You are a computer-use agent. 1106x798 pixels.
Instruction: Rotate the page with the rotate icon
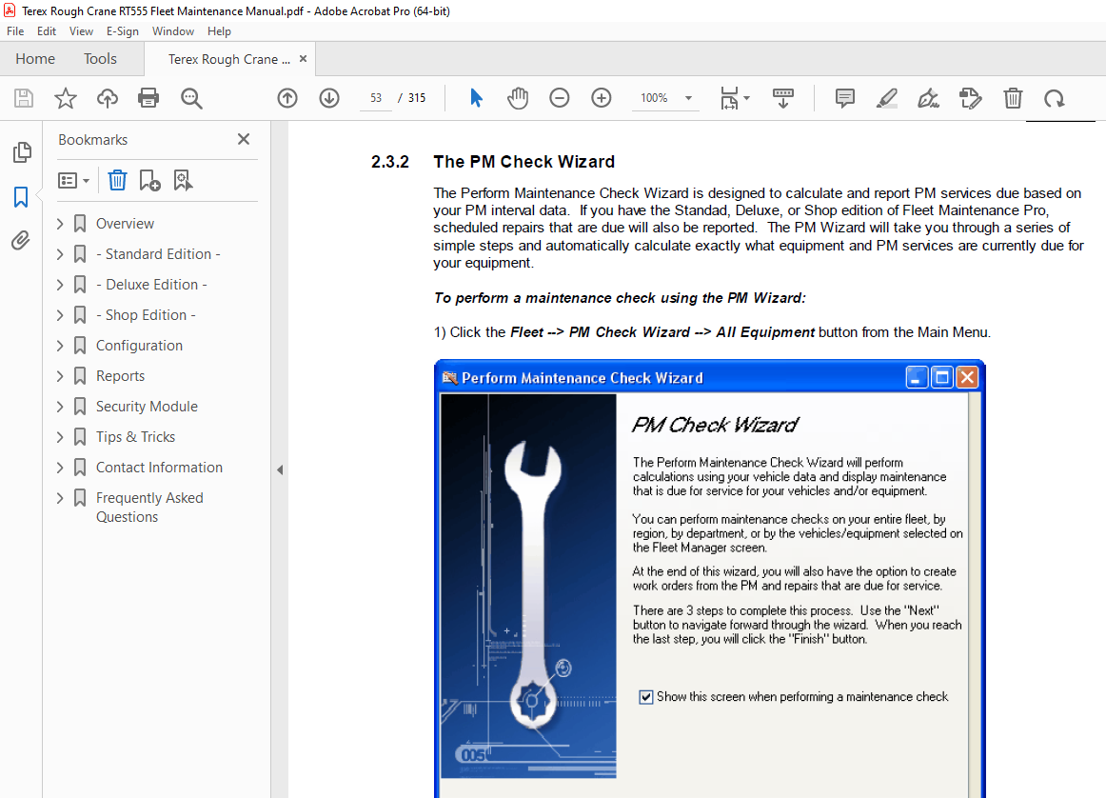coord(1055,98)
